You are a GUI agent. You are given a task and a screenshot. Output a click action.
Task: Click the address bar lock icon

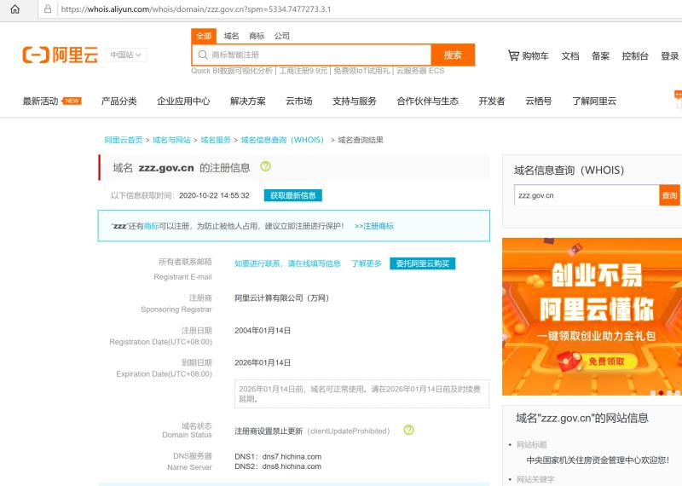[x=48, y=9]
